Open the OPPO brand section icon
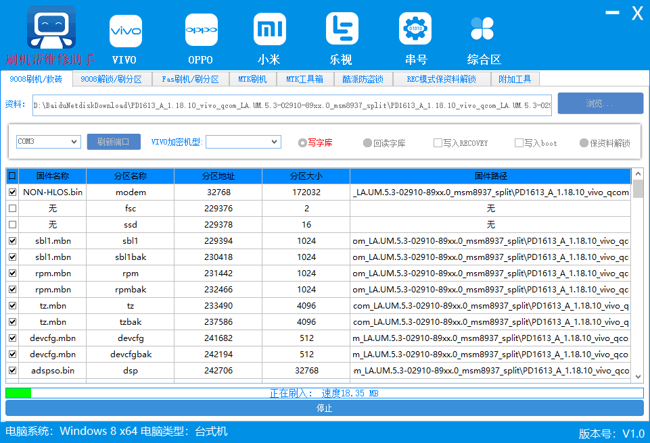650x443 pixels. click(x=201, y=30)
